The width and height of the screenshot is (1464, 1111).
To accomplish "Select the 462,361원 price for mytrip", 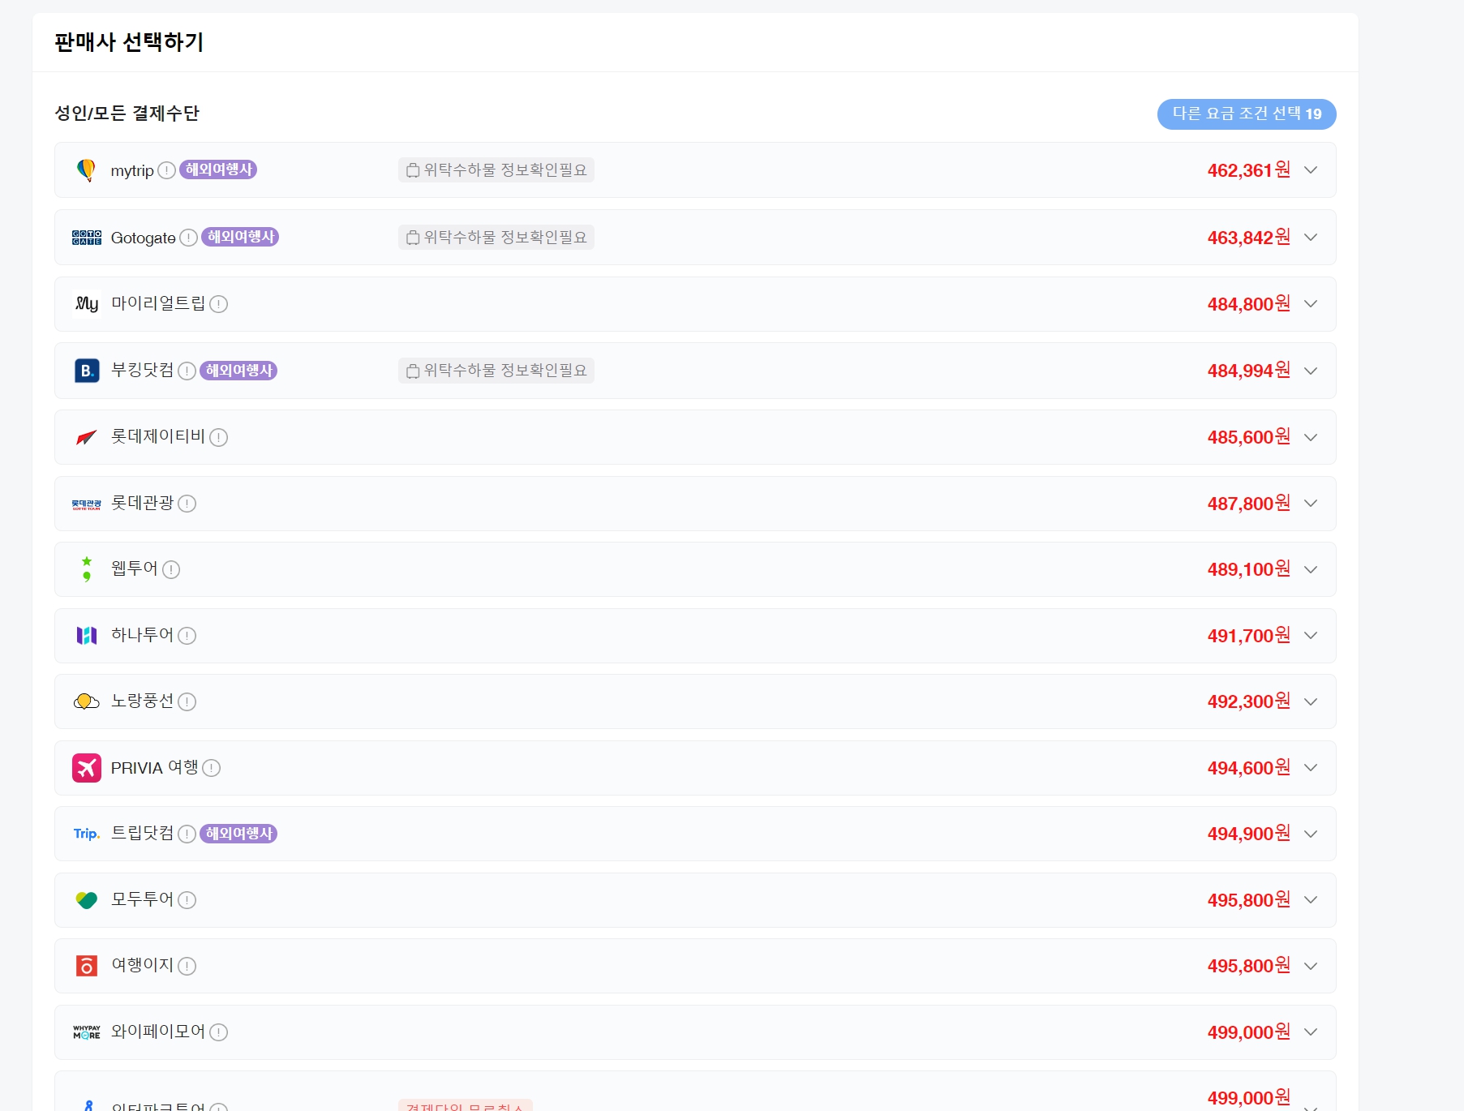I will coord(1249,170).
